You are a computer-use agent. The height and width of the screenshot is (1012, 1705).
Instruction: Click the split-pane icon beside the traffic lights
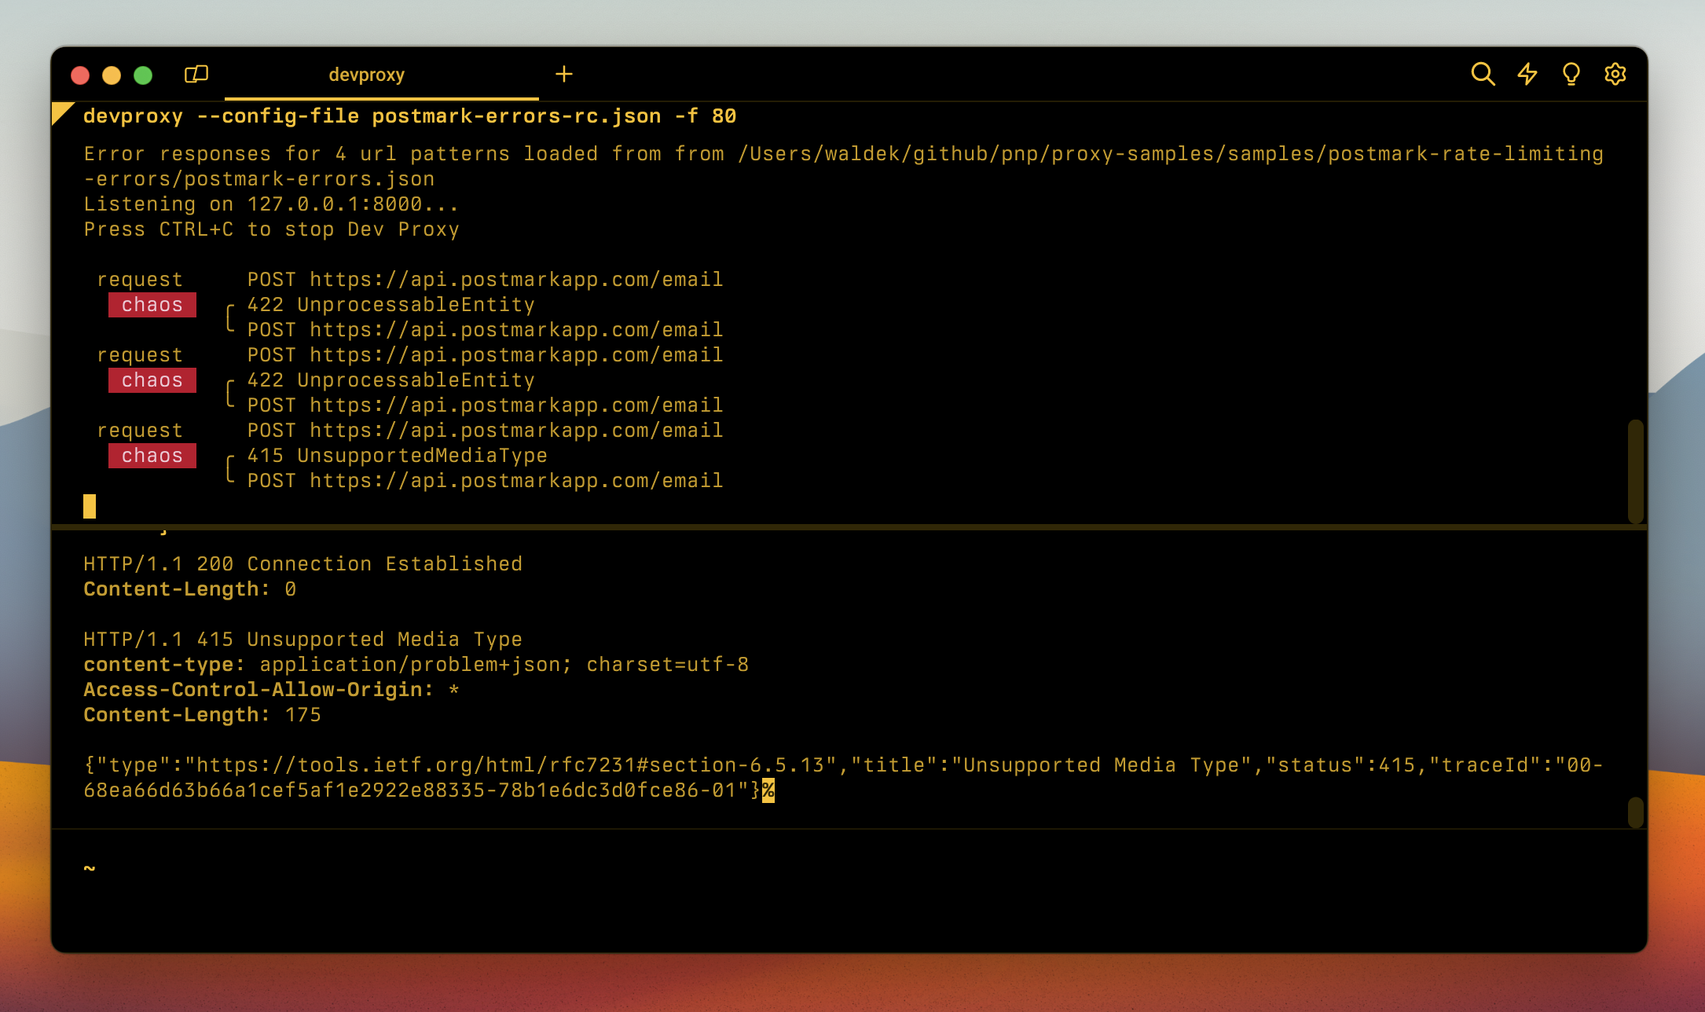pyautogui.click(x=197, y=74)
